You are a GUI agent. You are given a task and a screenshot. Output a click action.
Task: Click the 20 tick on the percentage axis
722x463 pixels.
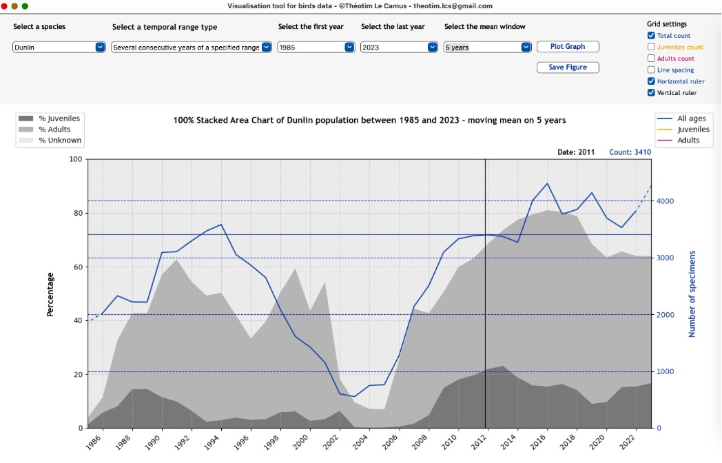click(x=78, y=375)
